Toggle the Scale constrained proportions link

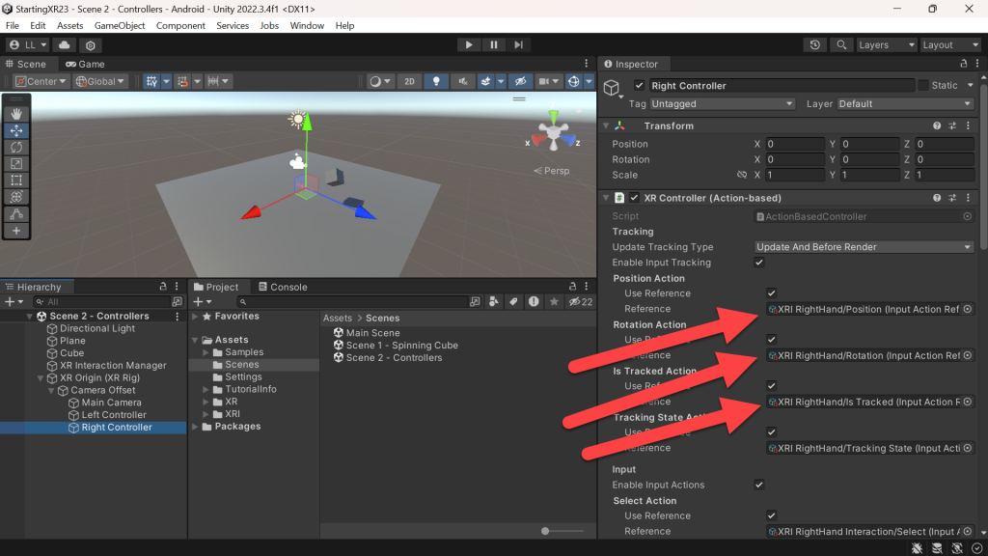coord(742,176)
